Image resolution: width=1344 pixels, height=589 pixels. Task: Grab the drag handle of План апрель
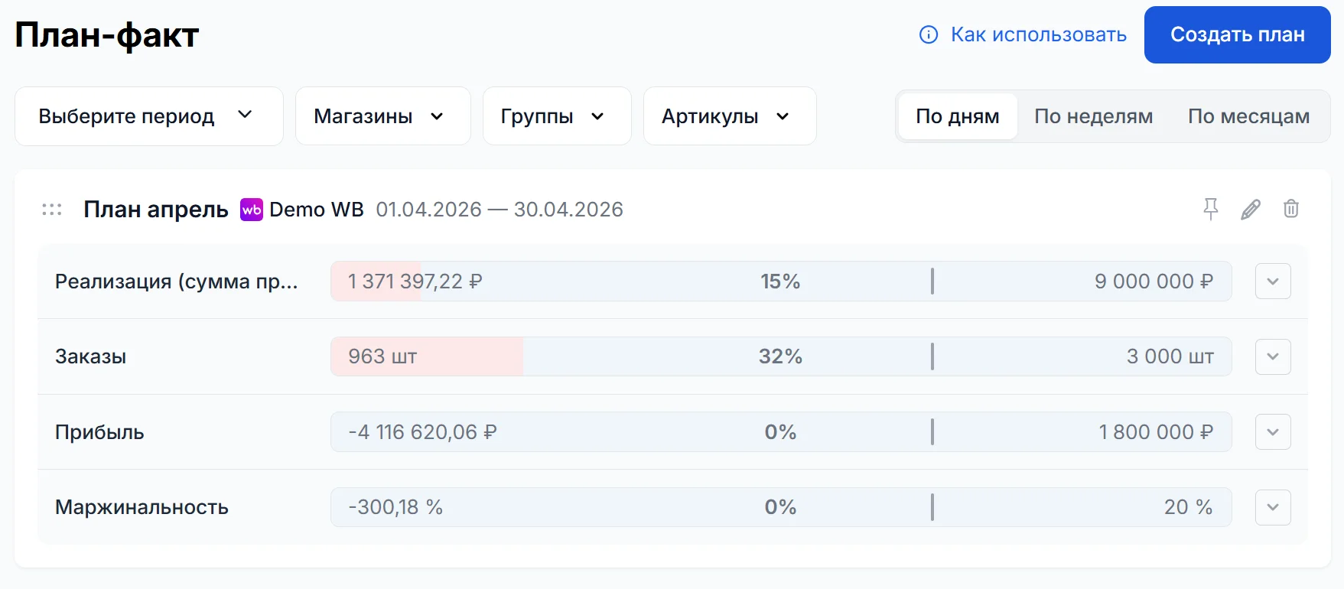pyautogui.click(x=52, y=210)
